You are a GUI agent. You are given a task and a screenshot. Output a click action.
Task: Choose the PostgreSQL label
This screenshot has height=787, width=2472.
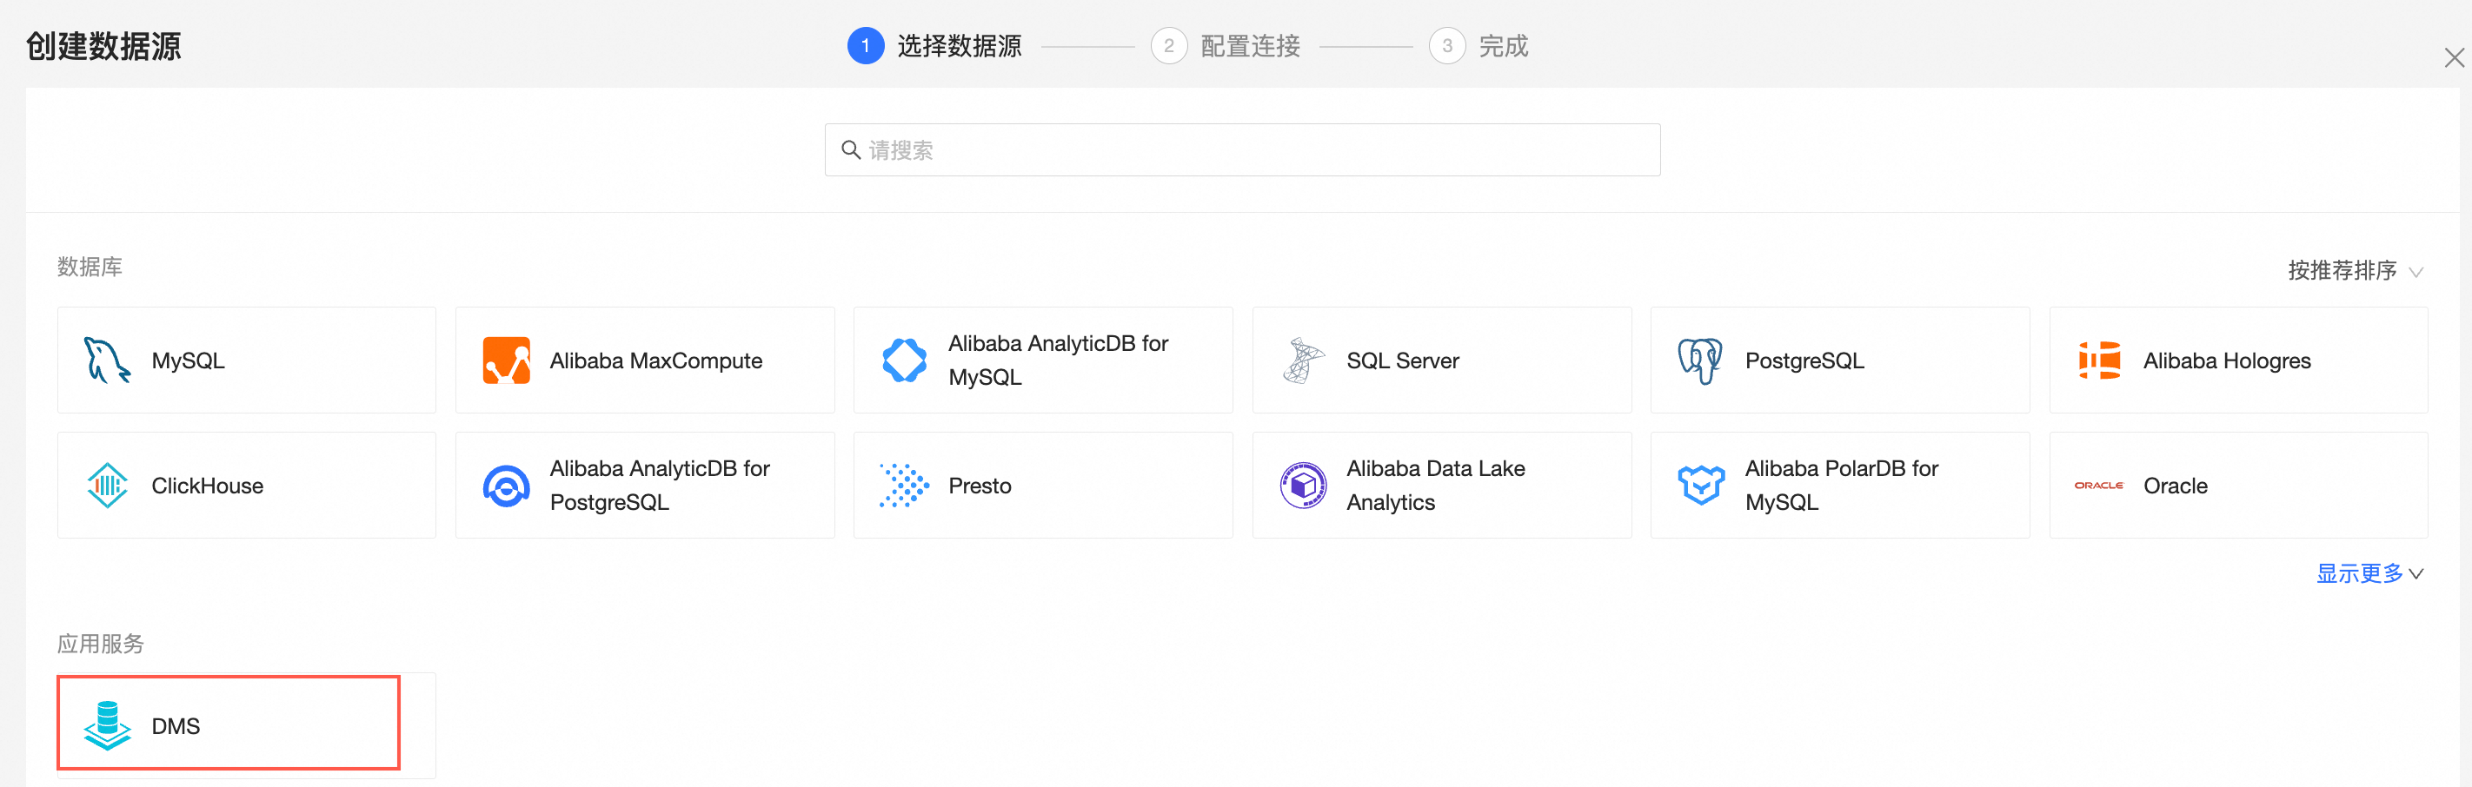pyautogui.click(x=1804, y=360)
